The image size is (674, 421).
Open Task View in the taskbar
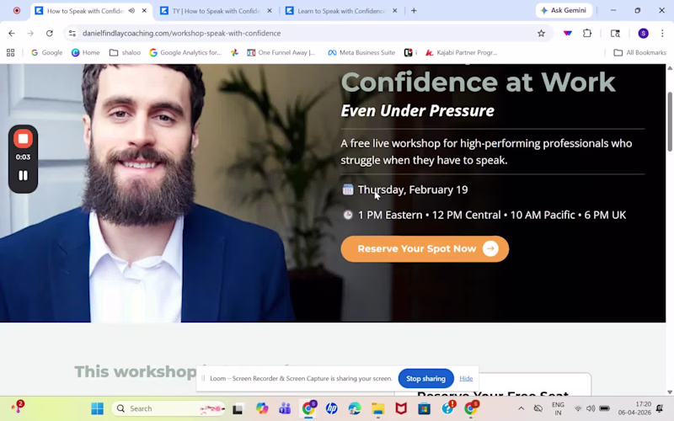pos(238,408)
